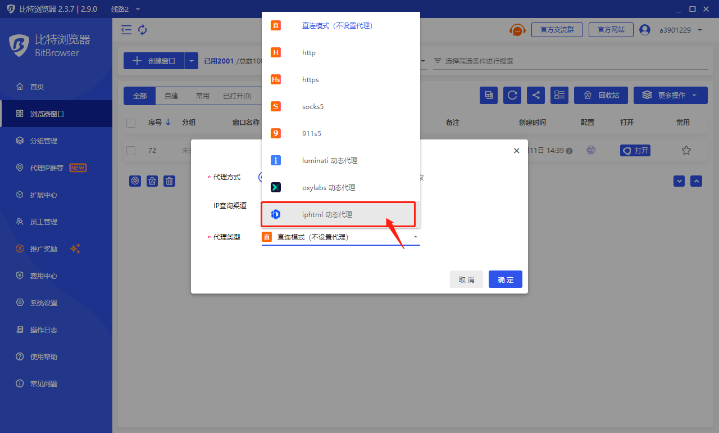Click the share icon in toolbar
Screen dimensions: 719x433
point(536,95)
